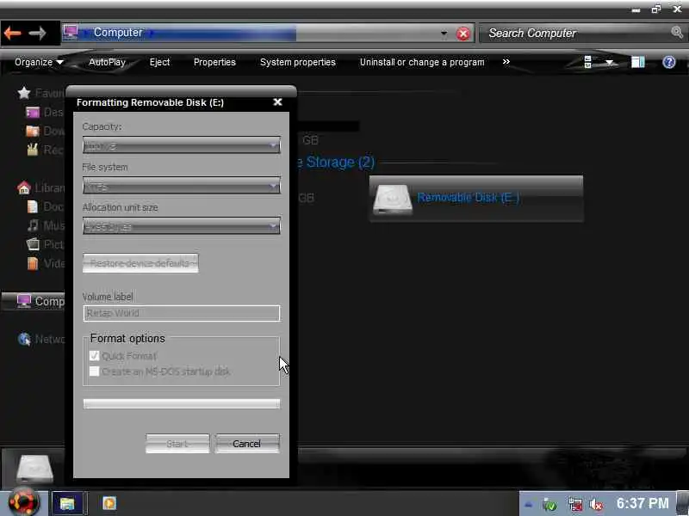
Task: Show hidden tray icons arrow
Action: pos(529,505)
